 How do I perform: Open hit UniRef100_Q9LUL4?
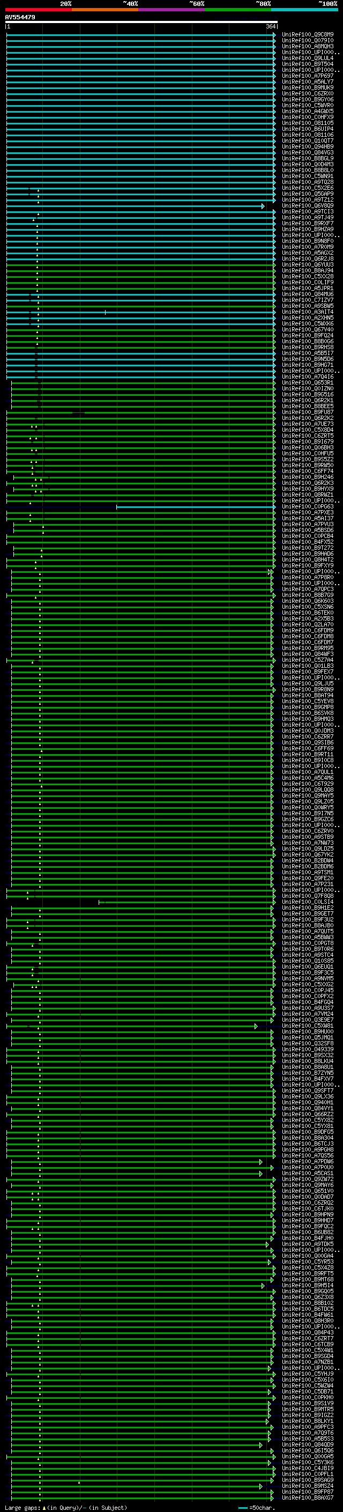[308, 58]
